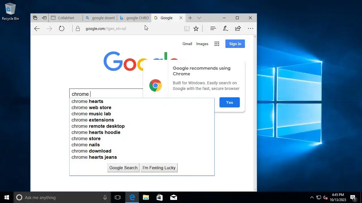
Task: Click the Ask me anything search box
Action: click(62, 197)
